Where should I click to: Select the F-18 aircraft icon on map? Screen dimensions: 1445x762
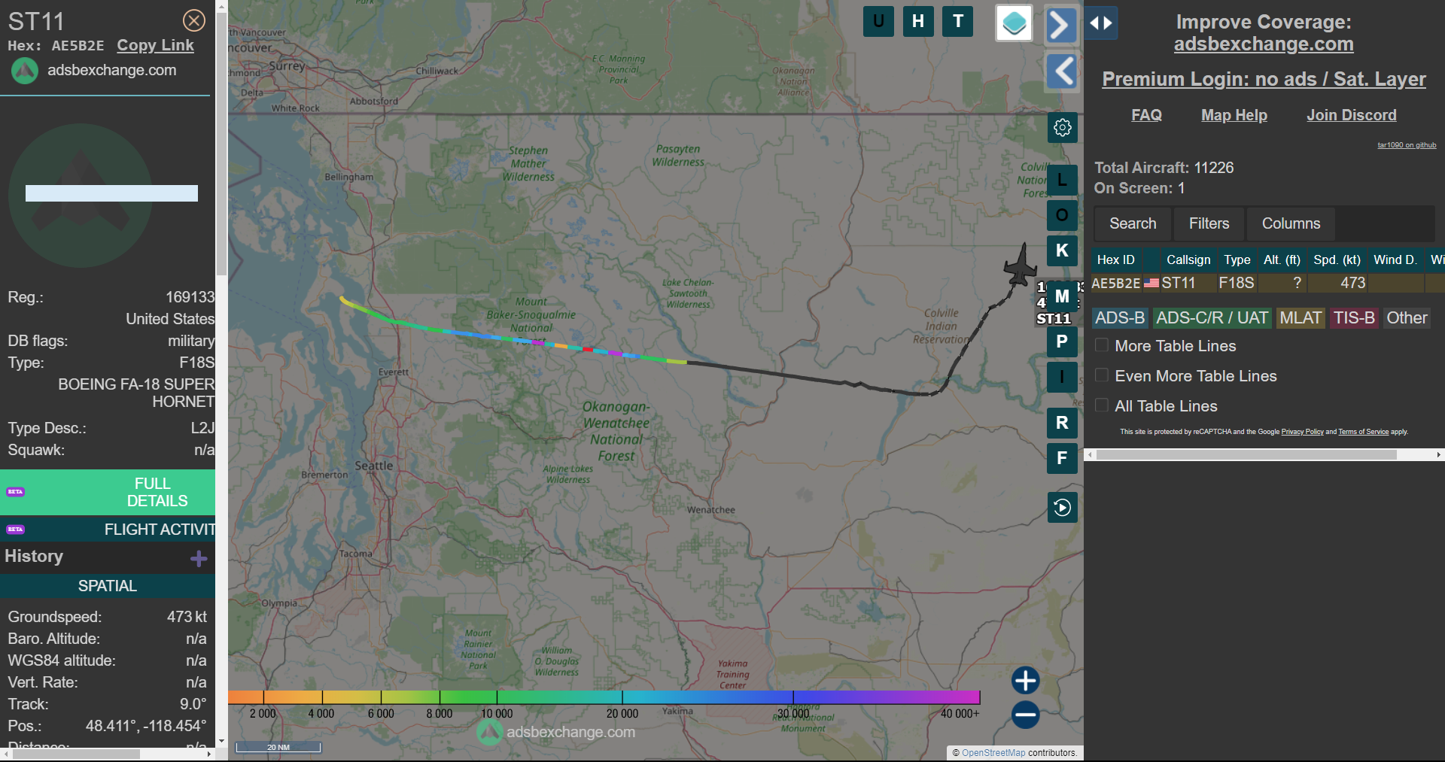[1021, 265]
